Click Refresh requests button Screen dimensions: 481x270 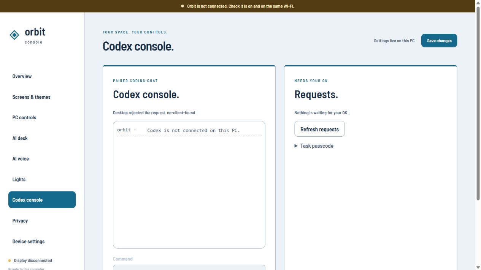[x=319, y=129]
